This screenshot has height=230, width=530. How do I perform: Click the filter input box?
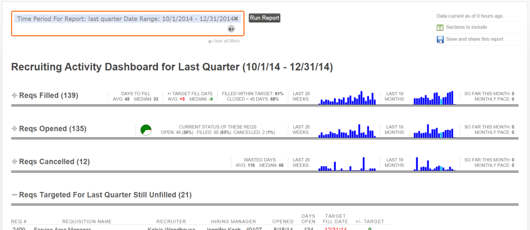128,24
